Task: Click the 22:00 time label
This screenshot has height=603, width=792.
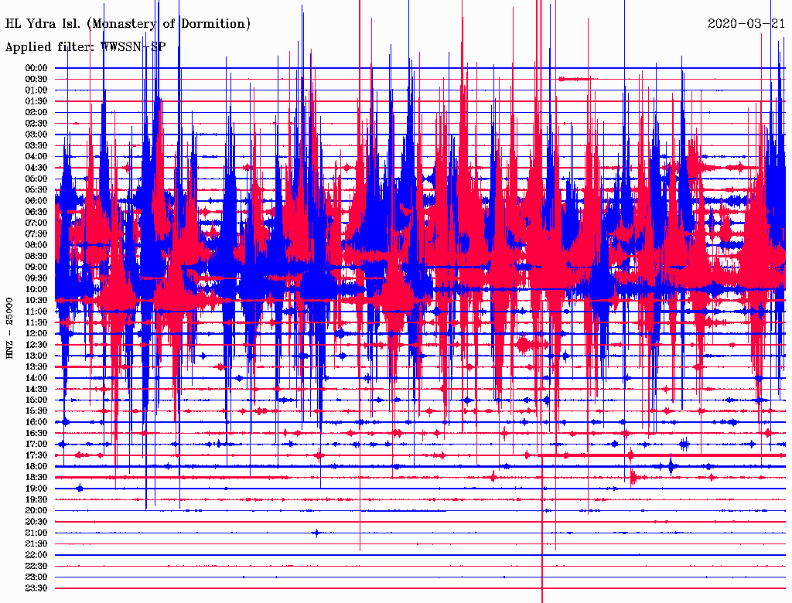Action: [x=36, y=555]
